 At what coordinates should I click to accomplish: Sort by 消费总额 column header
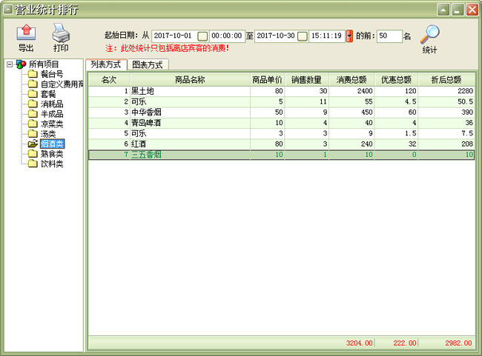coord(354,80)
